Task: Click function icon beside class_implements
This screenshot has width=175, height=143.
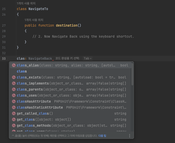Action: click(x=14, y=83)
